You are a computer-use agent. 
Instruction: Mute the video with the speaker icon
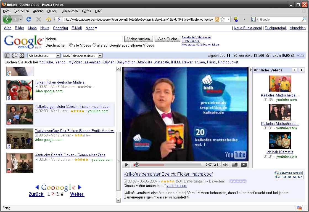click(225, 165)
